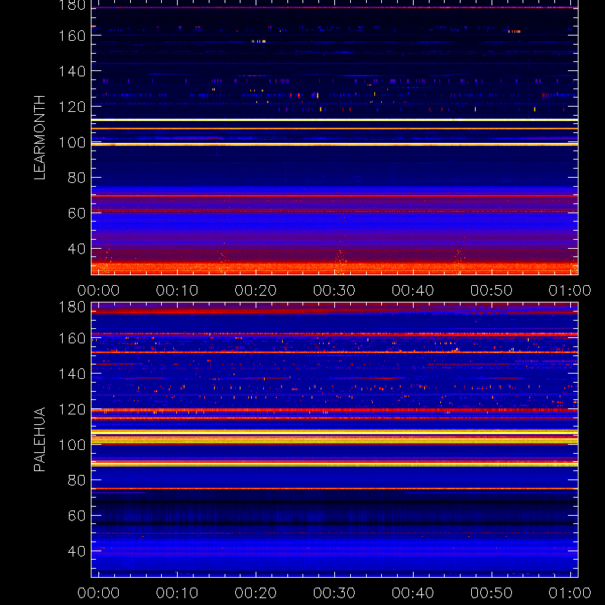605x605 pixels.
Task: Select the 60 label on Learmonth axis
Action: click(x=76, y=213)
